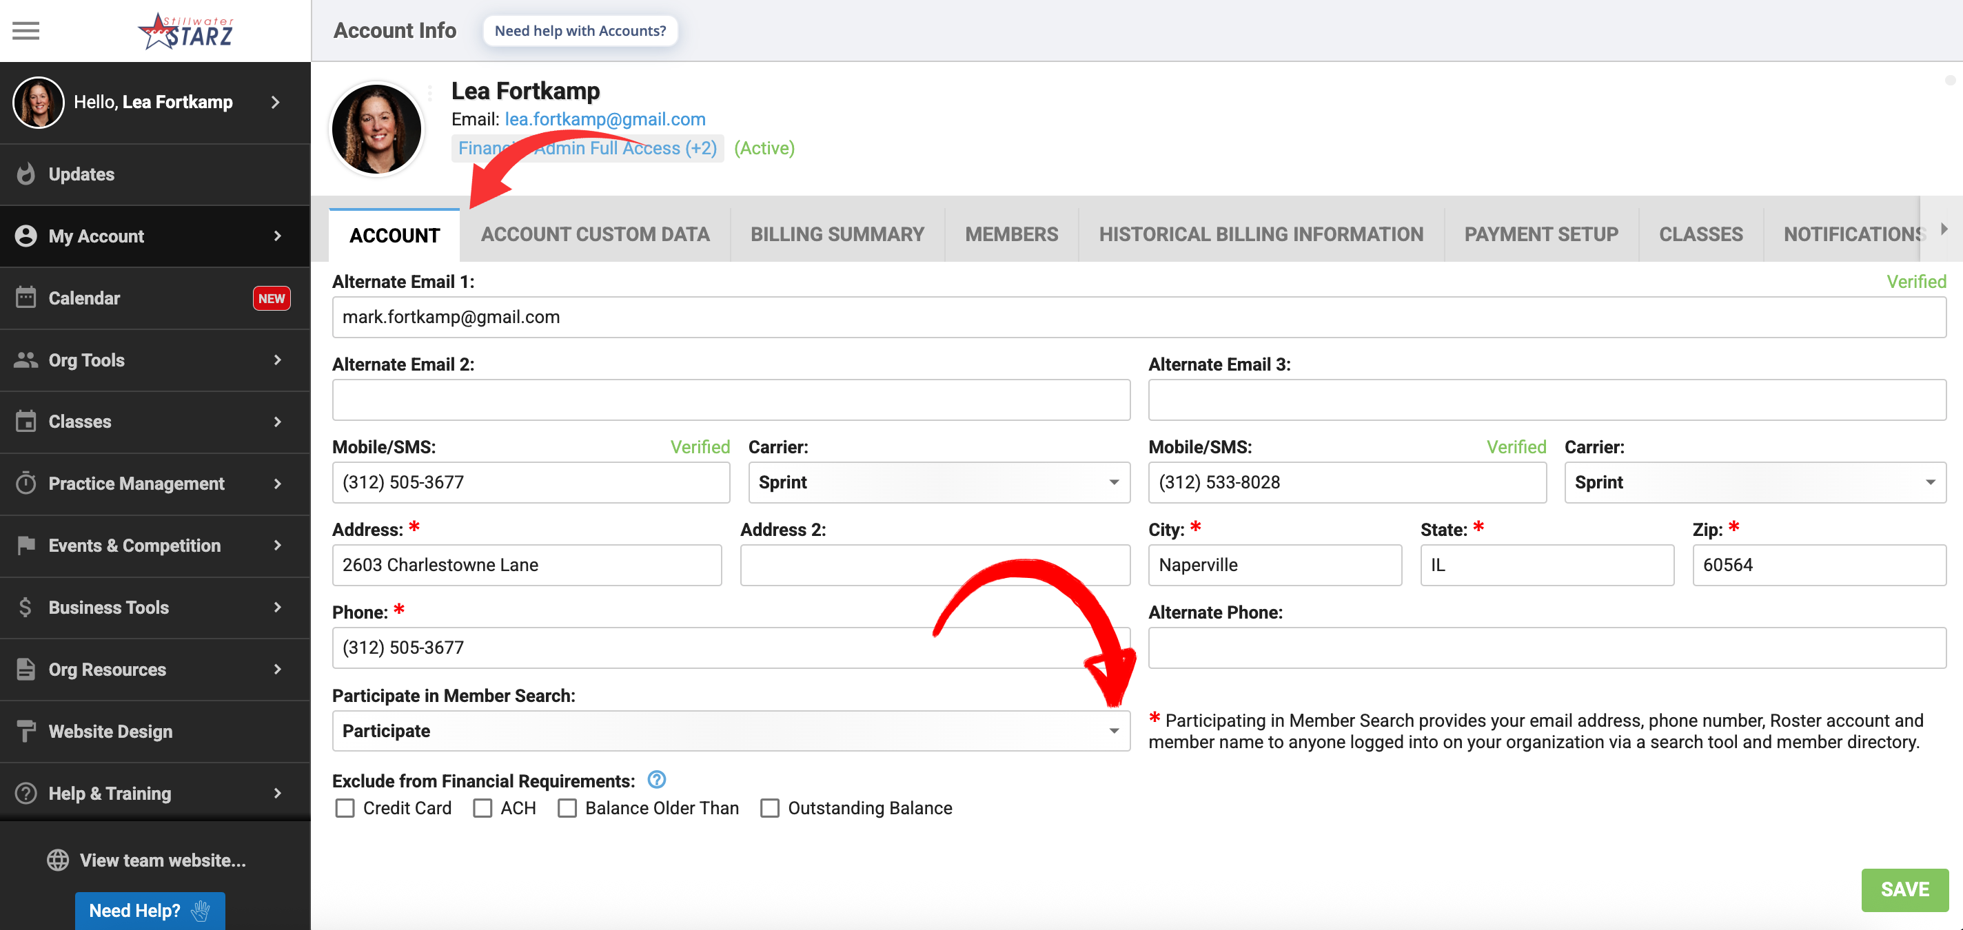Click the Business Tools dollar icon
Viewport: 1963px width, 930px height.
click(26, 607)
